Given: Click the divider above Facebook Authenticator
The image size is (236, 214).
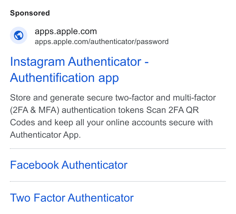Looking at the screenshot, I should pos(118,149).
